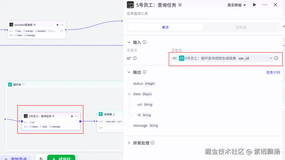285x160 pixels.
Task: Open 查看示例 link
Action: [273, 73]
